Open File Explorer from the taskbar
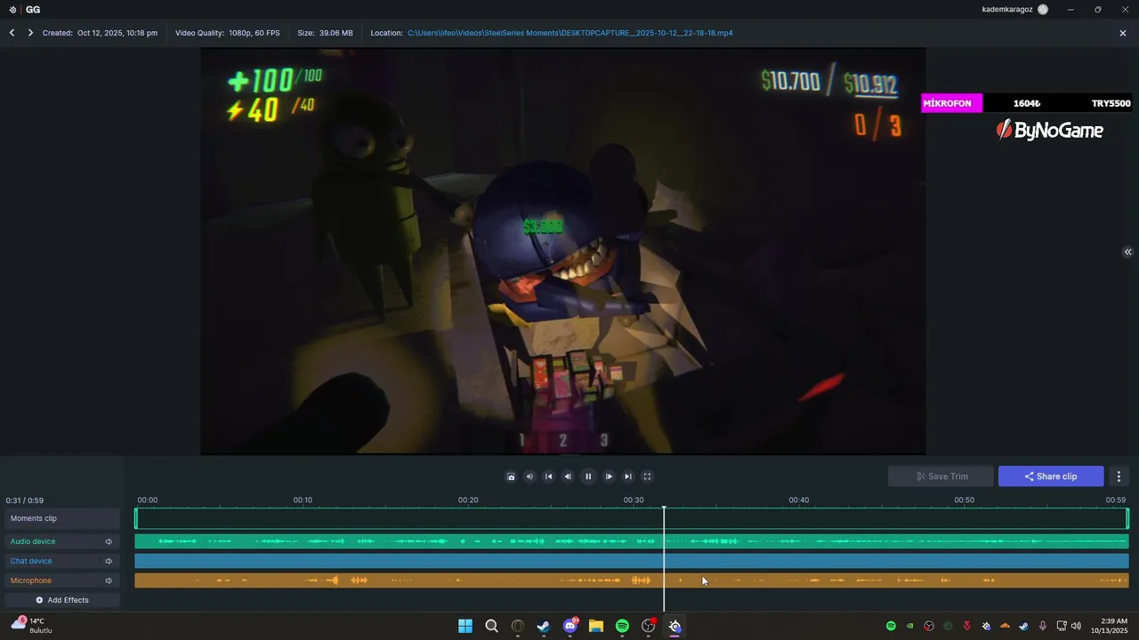Viewport: 1139px width, 640px height. (x=596, y=626)
